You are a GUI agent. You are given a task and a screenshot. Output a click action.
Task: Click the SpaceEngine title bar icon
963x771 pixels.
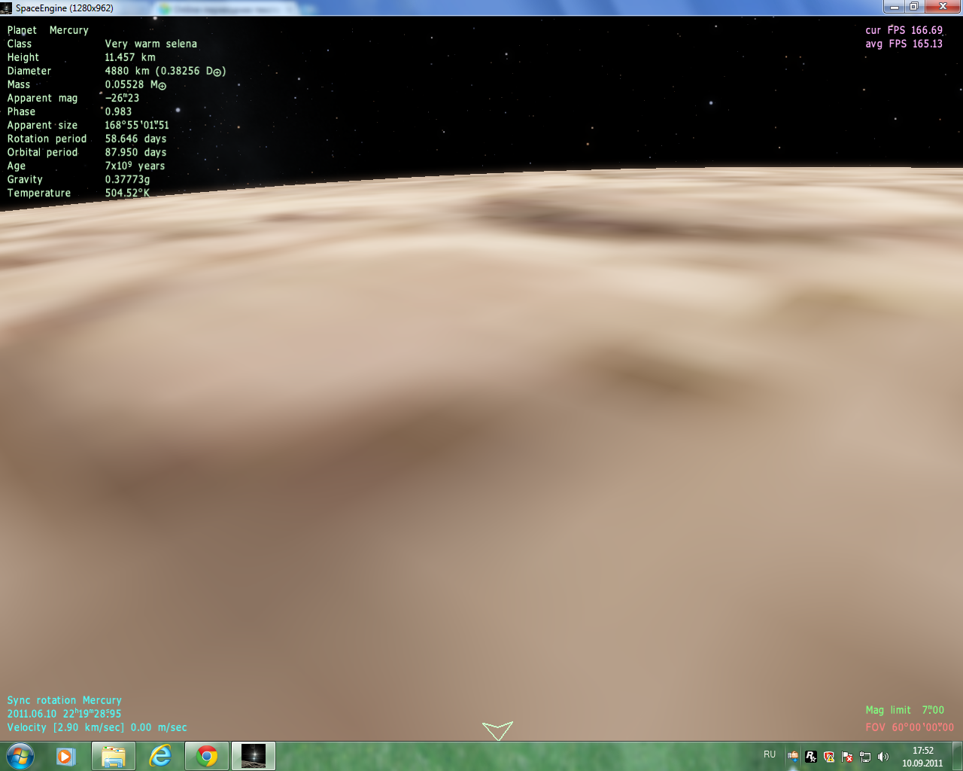[7, 8]
